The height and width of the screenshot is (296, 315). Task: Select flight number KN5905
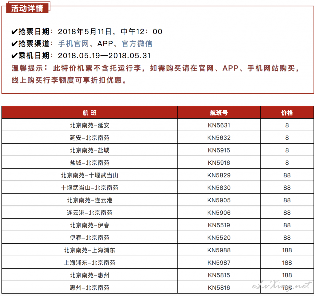click(219, 200)
